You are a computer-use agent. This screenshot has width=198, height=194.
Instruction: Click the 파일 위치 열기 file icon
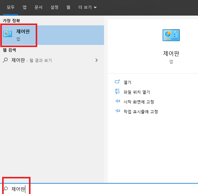(117, 91)
